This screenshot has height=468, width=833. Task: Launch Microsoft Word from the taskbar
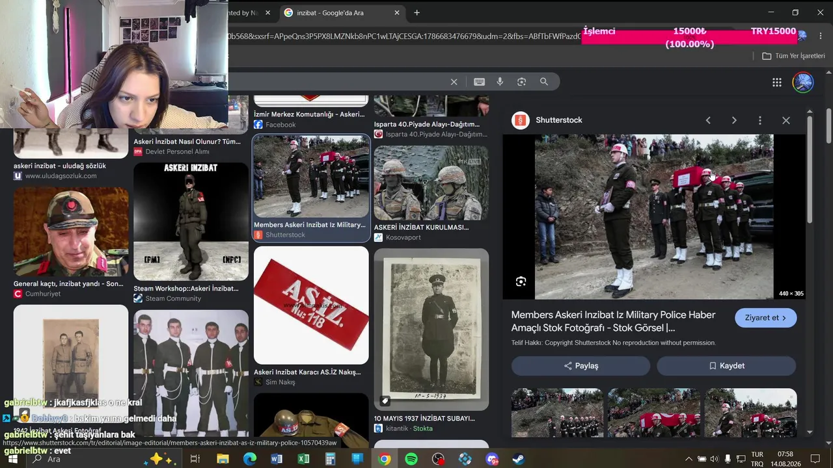pos(277,459)
